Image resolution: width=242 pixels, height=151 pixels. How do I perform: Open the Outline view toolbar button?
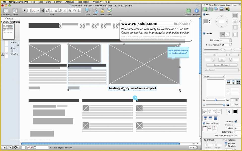[x=15, y=12]
